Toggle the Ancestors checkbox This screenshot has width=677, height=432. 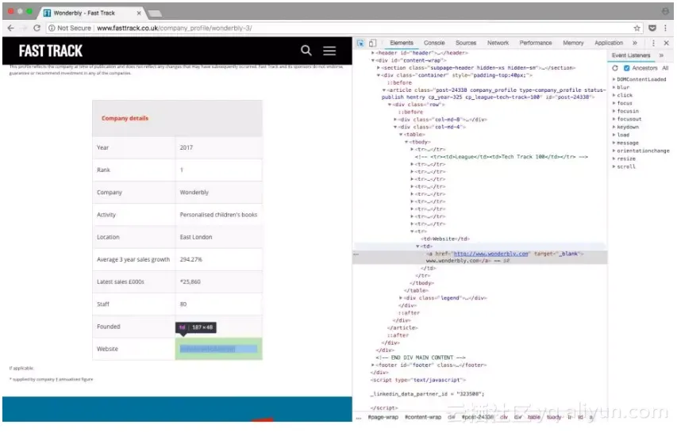(626, 68)
